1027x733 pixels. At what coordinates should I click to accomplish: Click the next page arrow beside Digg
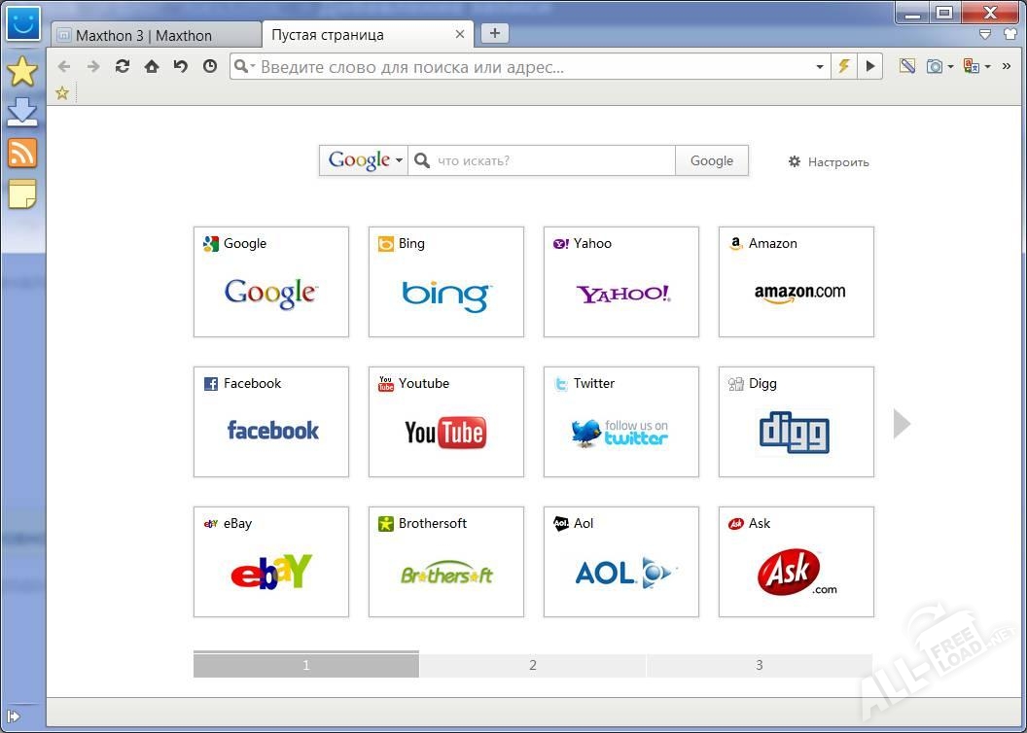tap(902, 423)
